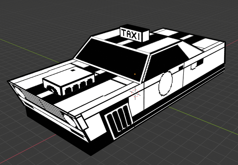Select the orange origin dot on windshield
Image resolution: width=238 pixels, height=165 pixels.
(x=135, y=74)
